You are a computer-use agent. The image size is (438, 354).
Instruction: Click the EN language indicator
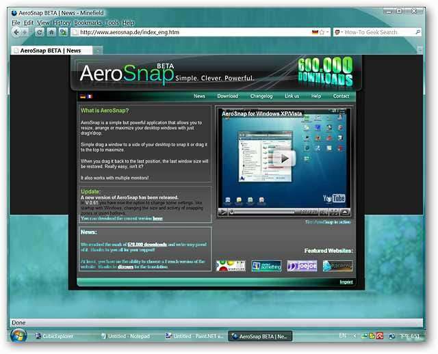click(x=342, y=336)
